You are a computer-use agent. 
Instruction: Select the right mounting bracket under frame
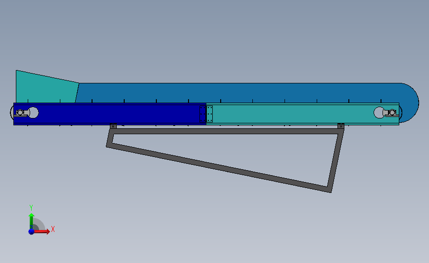click(341, 126)
